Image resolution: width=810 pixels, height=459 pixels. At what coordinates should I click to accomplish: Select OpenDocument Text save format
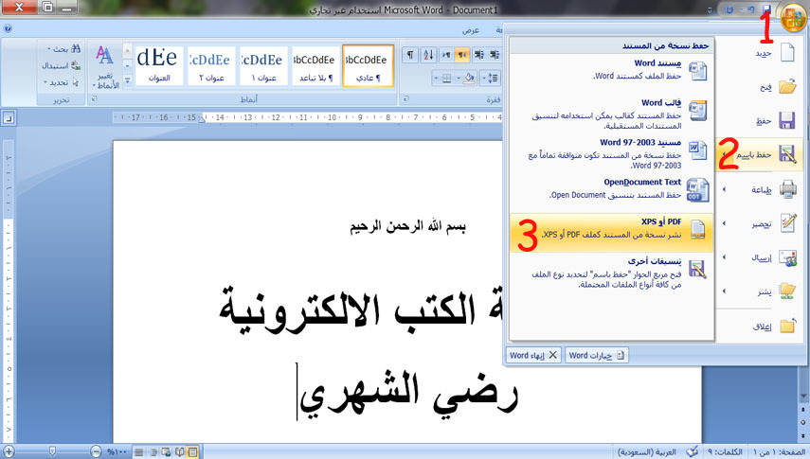click(x=611, y=189)
